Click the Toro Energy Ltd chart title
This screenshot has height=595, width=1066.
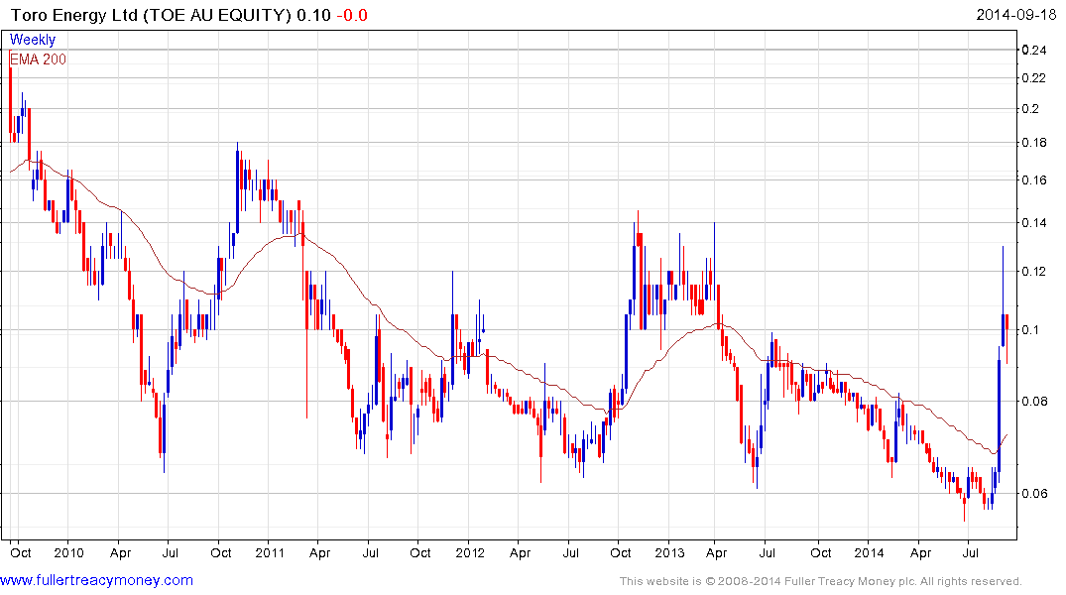click(151, 15)
